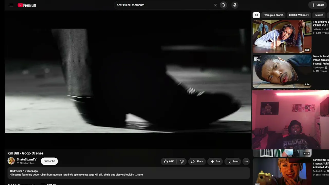Image resolution: width=329 pixels, height=185 pixels.
Task: Clear the search box text
Action: pos(215,5)
